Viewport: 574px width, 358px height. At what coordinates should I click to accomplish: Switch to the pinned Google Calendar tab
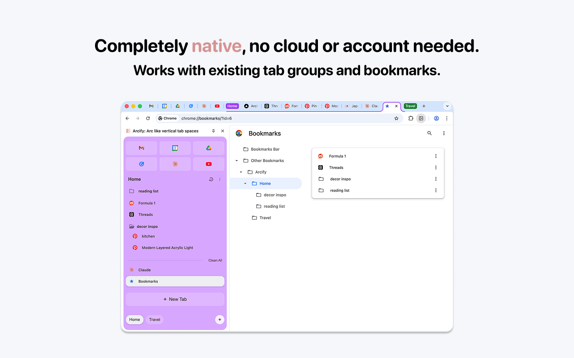(x=165, y=106)
